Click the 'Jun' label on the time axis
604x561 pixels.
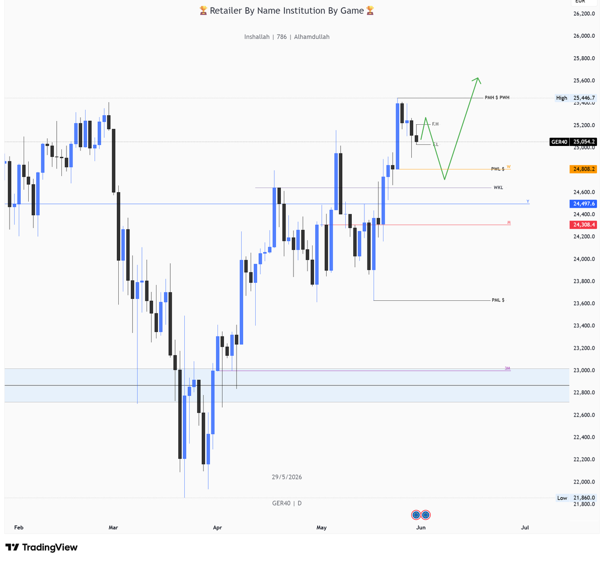tap(421, 527)
